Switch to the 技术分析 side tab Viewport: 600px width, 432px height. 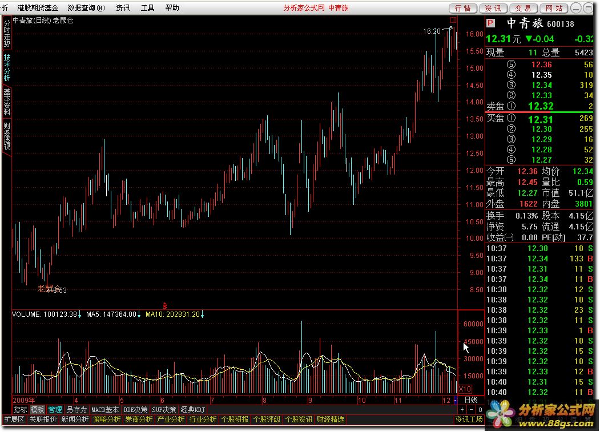[x=7, y=67]
